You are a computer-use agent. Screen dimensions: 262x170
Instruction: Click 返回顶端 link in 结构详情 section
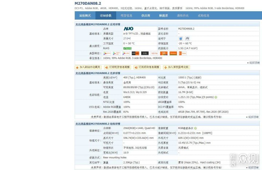(x=253, y=167)
